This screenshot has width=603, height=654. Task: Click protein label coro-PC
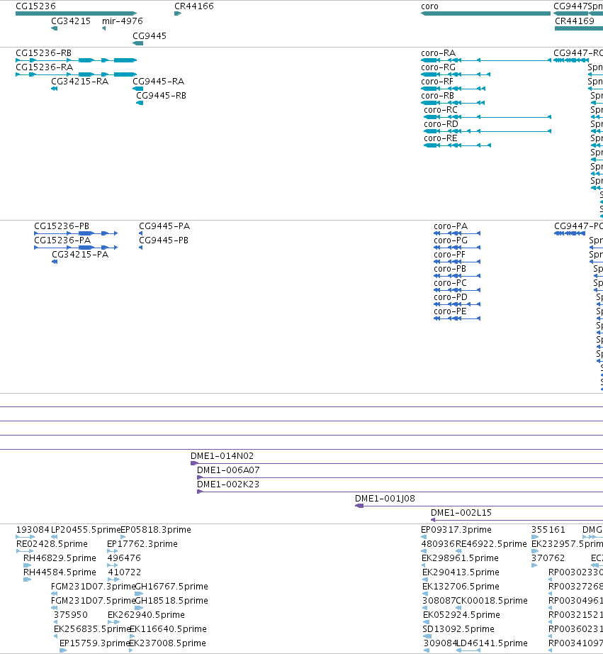tap(450, 283)
